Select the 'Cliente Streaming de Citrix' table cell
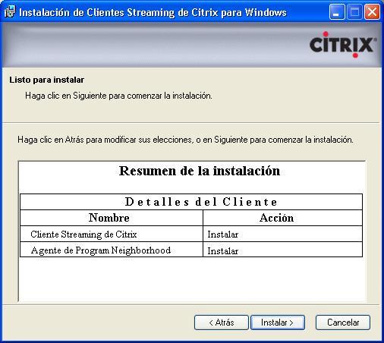 coord(112,234)
